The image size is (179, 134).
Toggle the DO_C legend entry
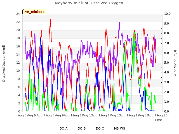pos(97,128)
